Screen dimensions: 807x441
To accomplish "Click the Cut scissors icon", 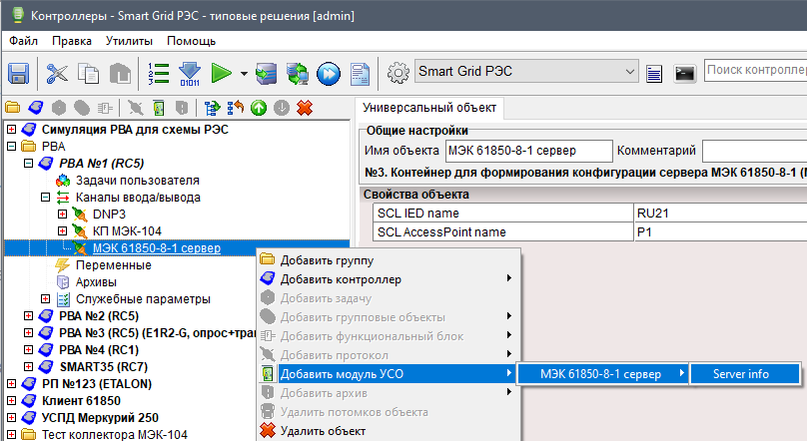I will (x=58, y=73).
